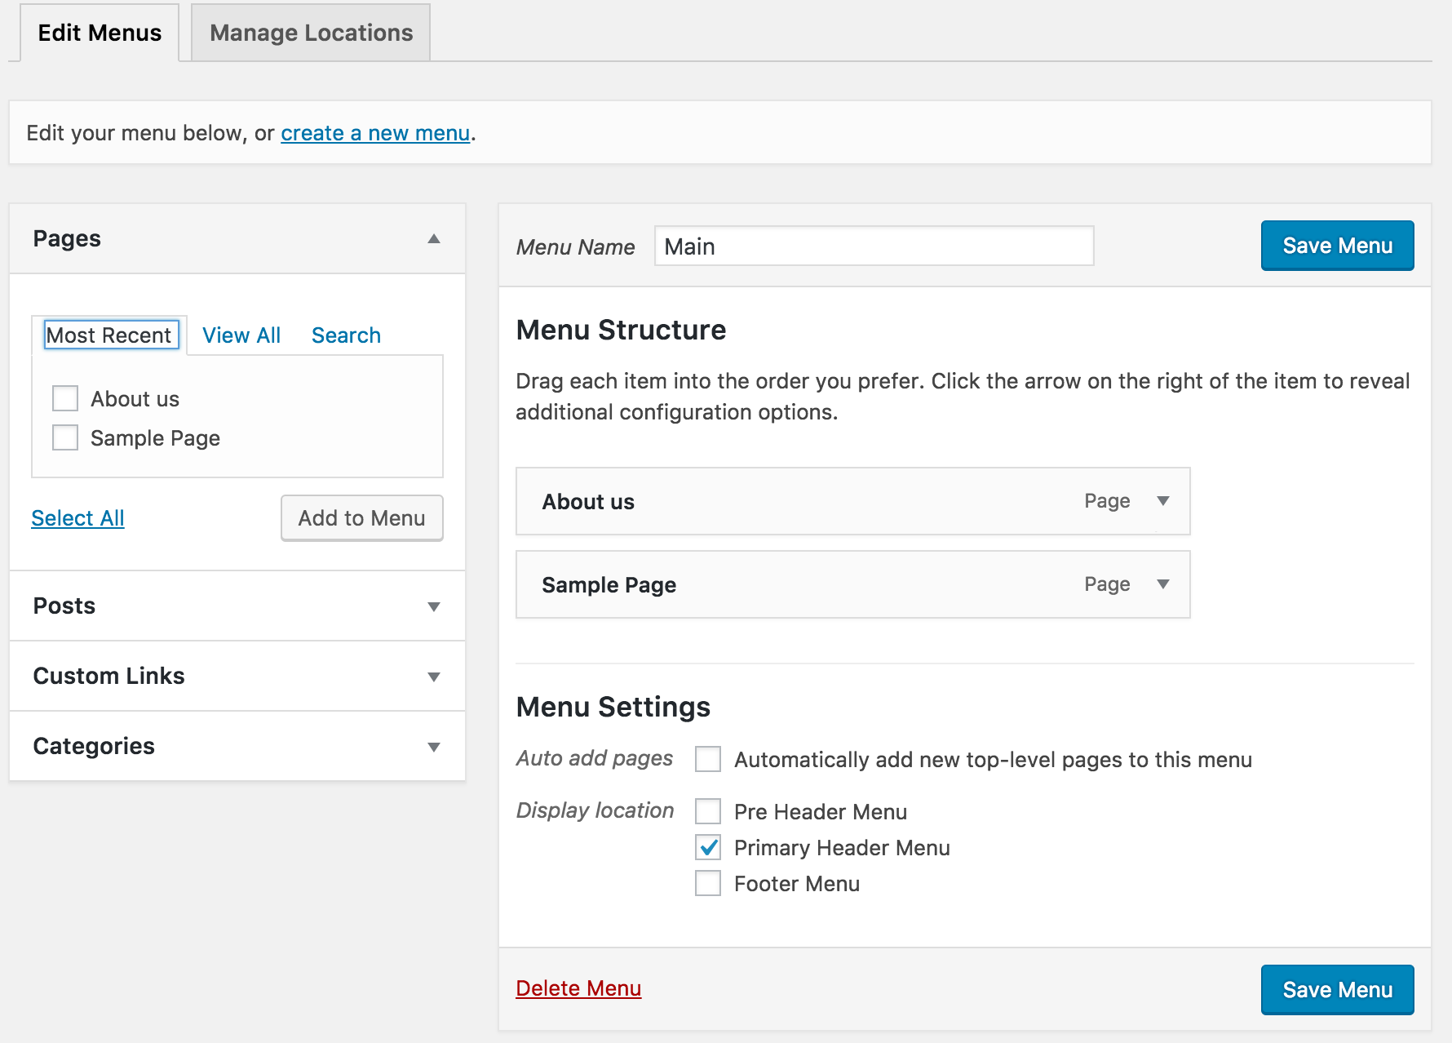This screenshot has width=1452, height=1043.
Task: Expand About us menu item options
Action: pyautogui.click(x=1163, y=501)
